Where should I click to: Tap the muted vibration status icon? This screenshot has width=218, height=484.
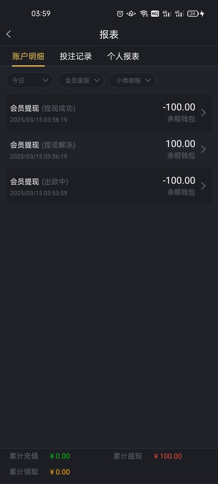click(131, 14)
